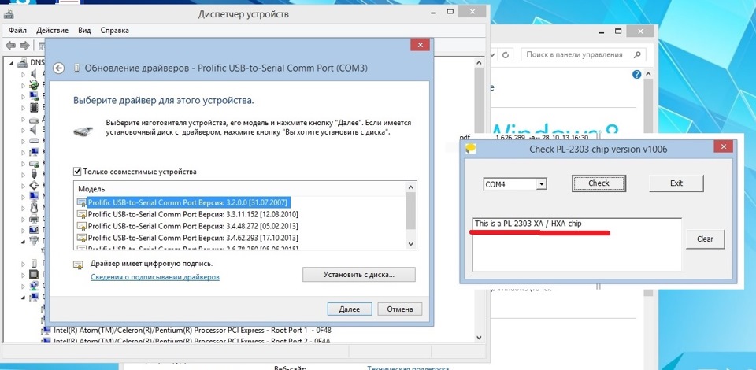Click driver list scrollbar up arrow
Viewport: 756px width, 370px height.
[411, 187]
